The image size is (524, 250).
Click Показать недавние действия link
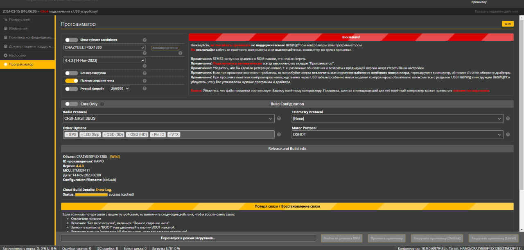tap(496, 11)
